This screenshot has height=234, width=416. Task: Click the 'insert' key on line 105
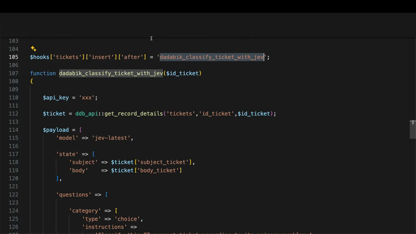point(101,57)
